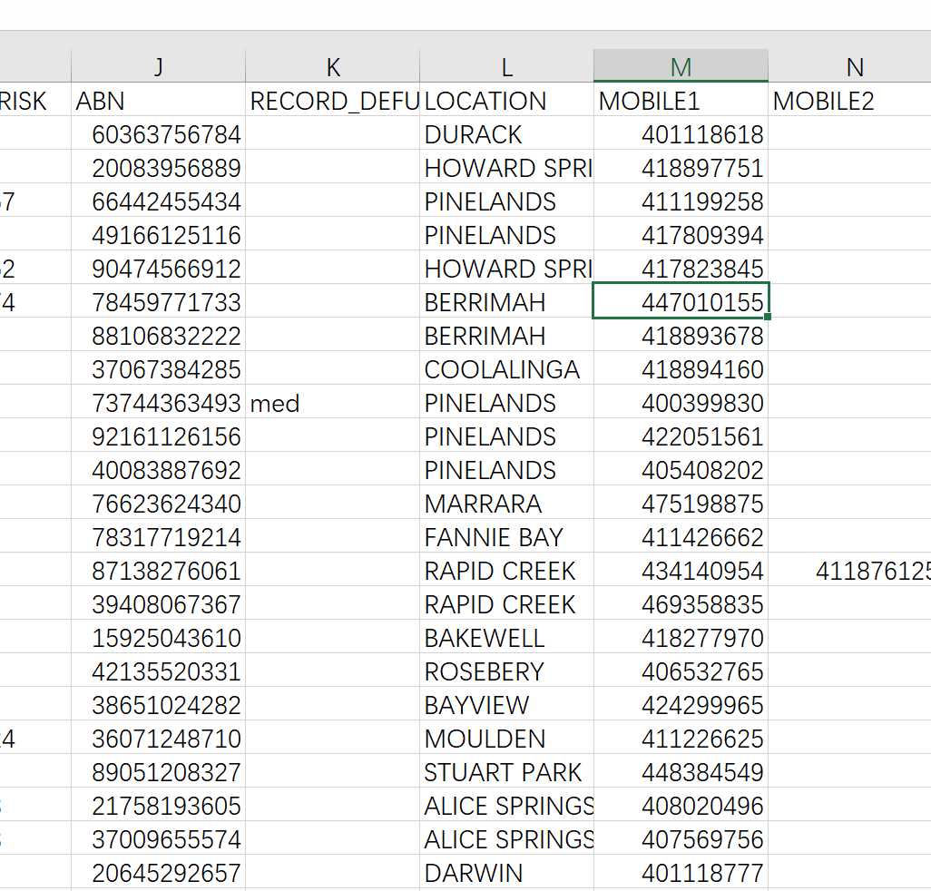Select mobile cell 417809394
This screenshot has height=891, width=931.
coord(681,234)
